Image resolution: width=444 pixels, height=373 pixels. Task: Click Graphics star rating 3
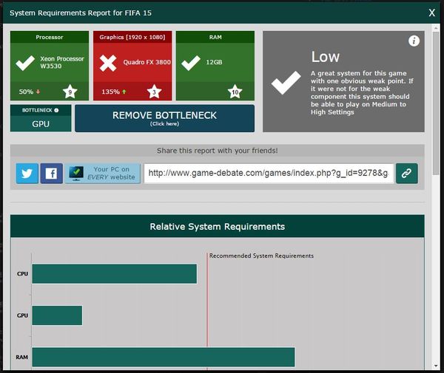click(155, 92)
